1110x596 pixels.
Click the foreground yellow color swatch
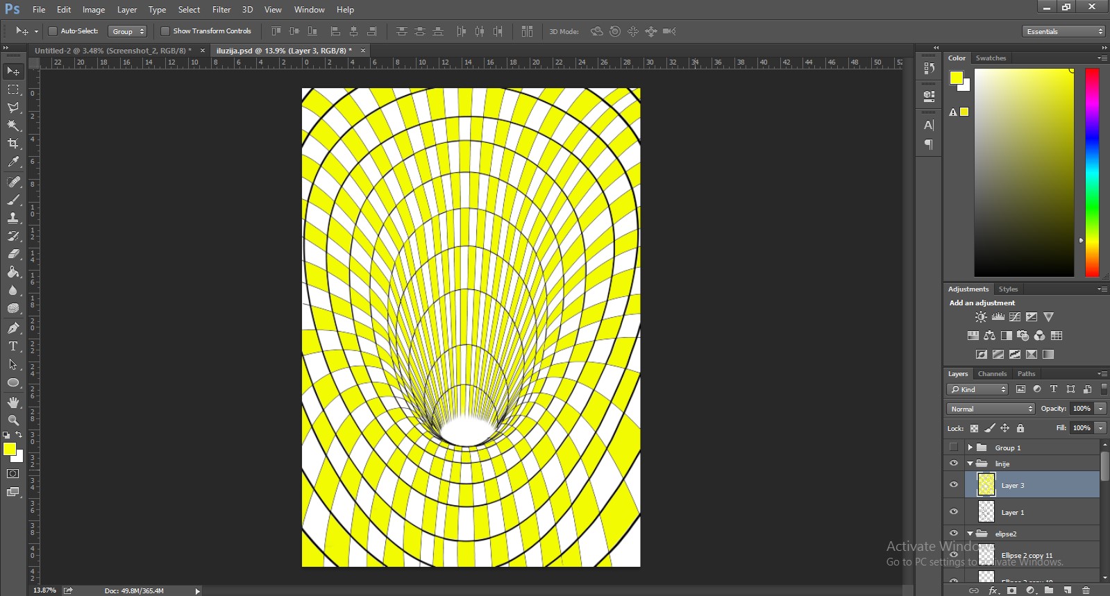pos(10,450)
